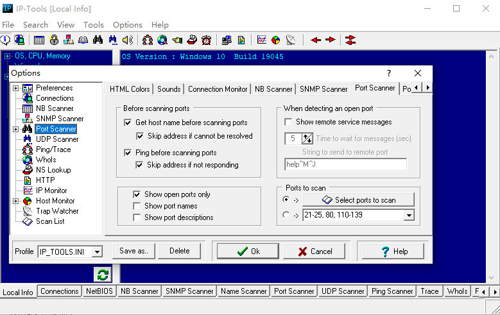
Task: Click the red right arrow toolbar icon
Action: 331,40
